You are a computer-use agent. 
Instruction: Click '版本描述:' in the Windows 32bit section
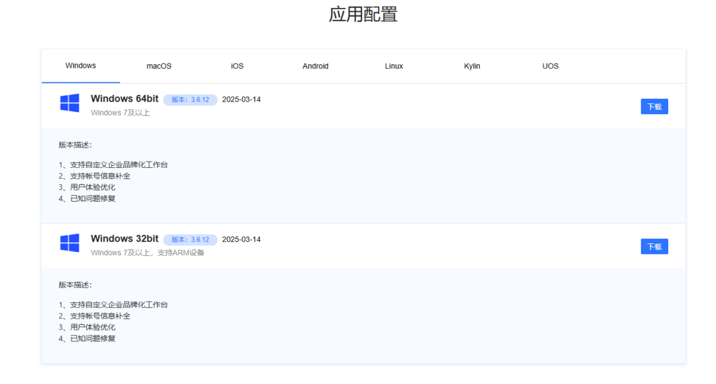point(76,285)
